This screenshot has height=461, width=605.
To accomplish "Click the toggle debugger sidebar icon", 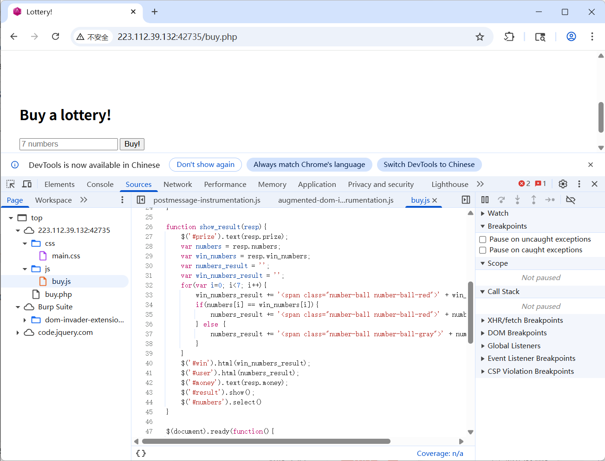I will point(466,200).
